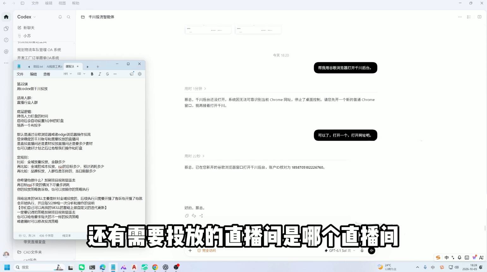Add attachment with plus in chat input
The height and width of the screenshot is (272, 487).
click(190, 251)
